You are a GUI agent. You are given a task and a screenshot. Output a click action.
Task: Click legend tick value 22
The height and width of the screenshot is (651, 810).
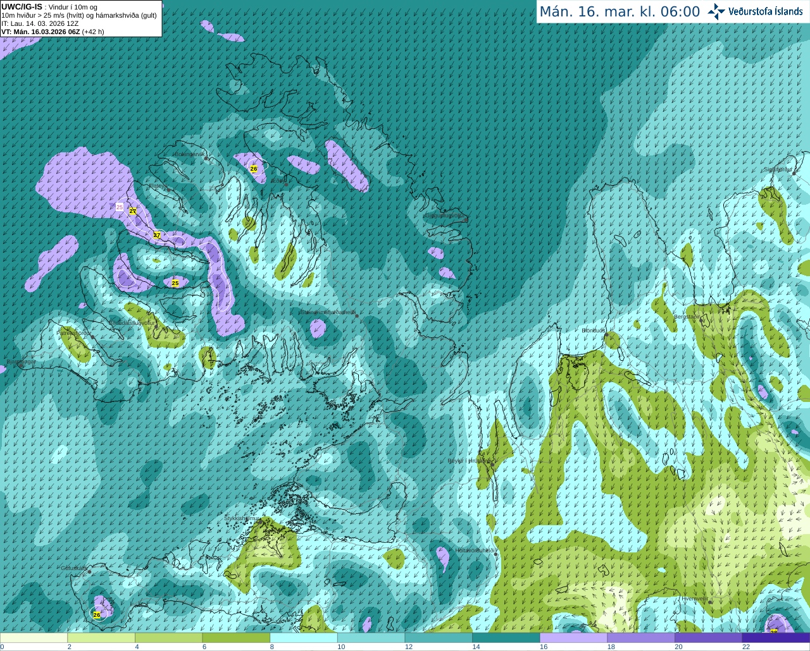point(746,647)
